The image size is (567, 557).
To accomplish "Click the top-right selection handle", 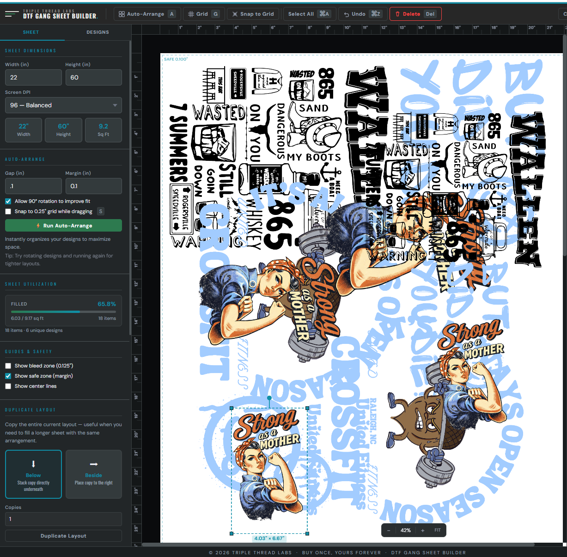I will [x=307, y=408].
